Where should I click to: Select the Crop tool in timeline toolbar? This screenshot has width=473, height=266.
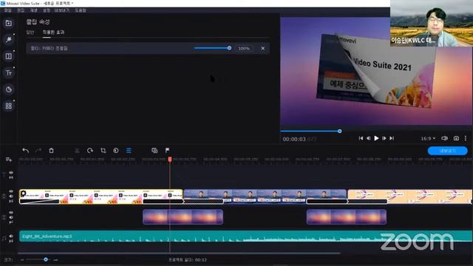pos(103,150)
